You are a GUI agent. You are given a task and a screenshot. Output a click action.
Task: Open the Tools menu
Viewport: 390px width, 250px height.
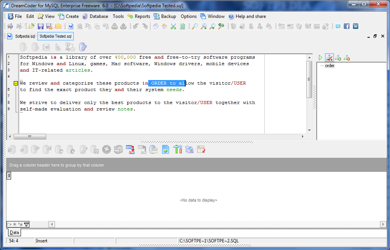(x=118, y=16)
